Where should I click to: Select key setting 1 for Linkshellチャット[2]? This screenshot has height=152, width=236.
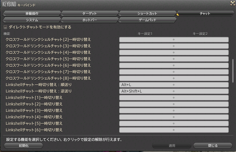pos(146,104)
